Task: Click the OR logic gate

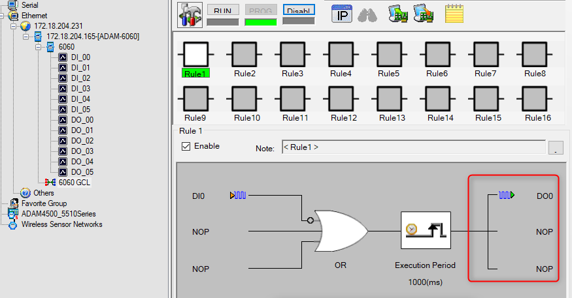Action: click(x=341, y=231)
